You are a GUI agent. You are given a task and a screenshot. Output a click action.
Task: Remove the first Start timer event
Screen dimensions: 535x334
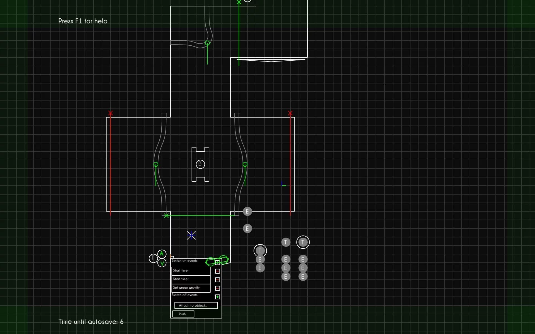[218, 271]
